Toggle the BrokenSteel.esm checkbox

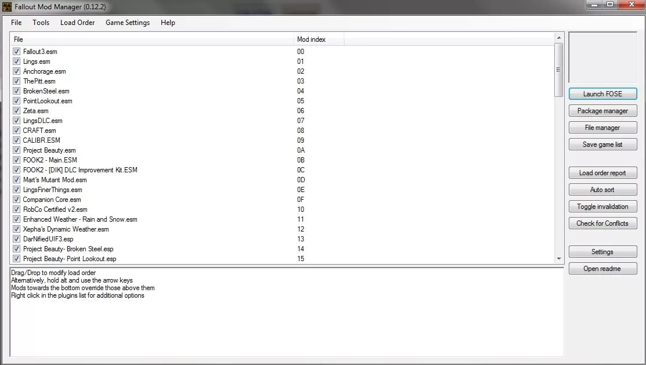[16, 91]
